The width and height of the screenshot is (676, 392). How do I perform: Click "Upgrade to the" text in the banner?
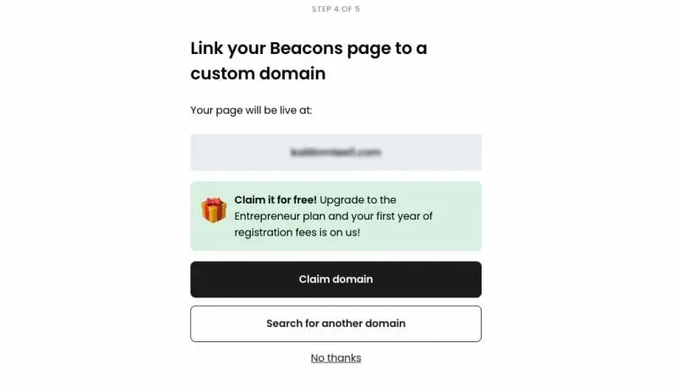[x=358, y=200]
